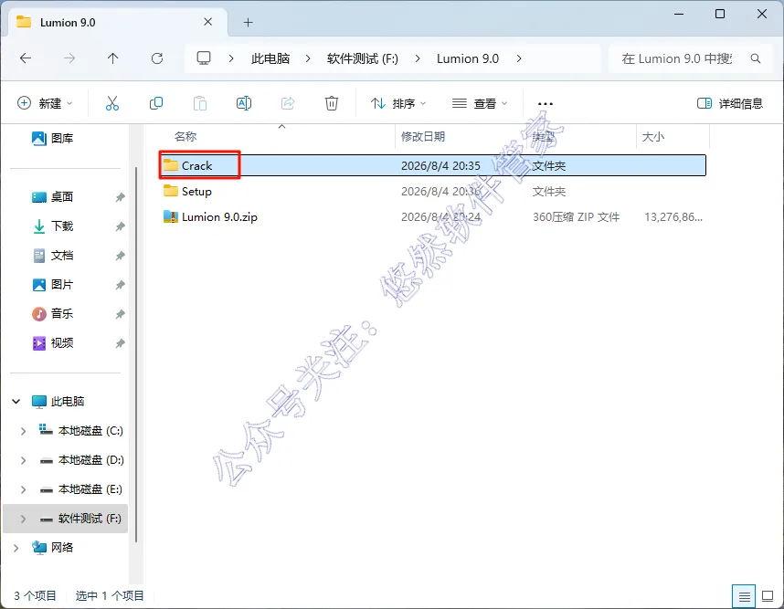Image resolution: width=784 pixels, height=609 pixels.
Task: Open 视频 in navigation pane
Action: 62,342
